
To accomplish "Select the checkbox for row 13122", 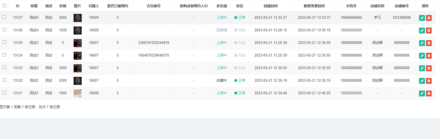I will click(x=4, y=80).
